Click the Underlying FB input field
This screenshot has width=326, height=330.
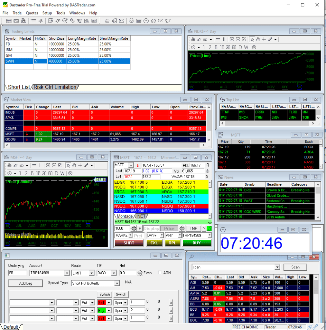tap(17, 273)
